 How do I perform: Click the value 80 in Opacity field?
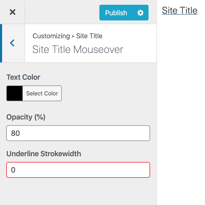pos(15,133)
